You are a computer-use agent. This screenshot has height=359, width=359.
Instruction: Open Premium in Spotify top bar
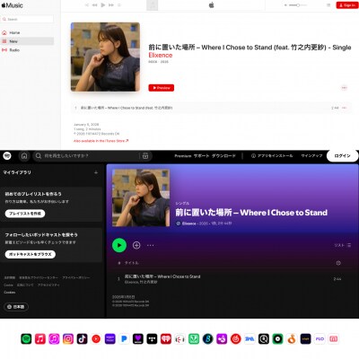[183, 156]
